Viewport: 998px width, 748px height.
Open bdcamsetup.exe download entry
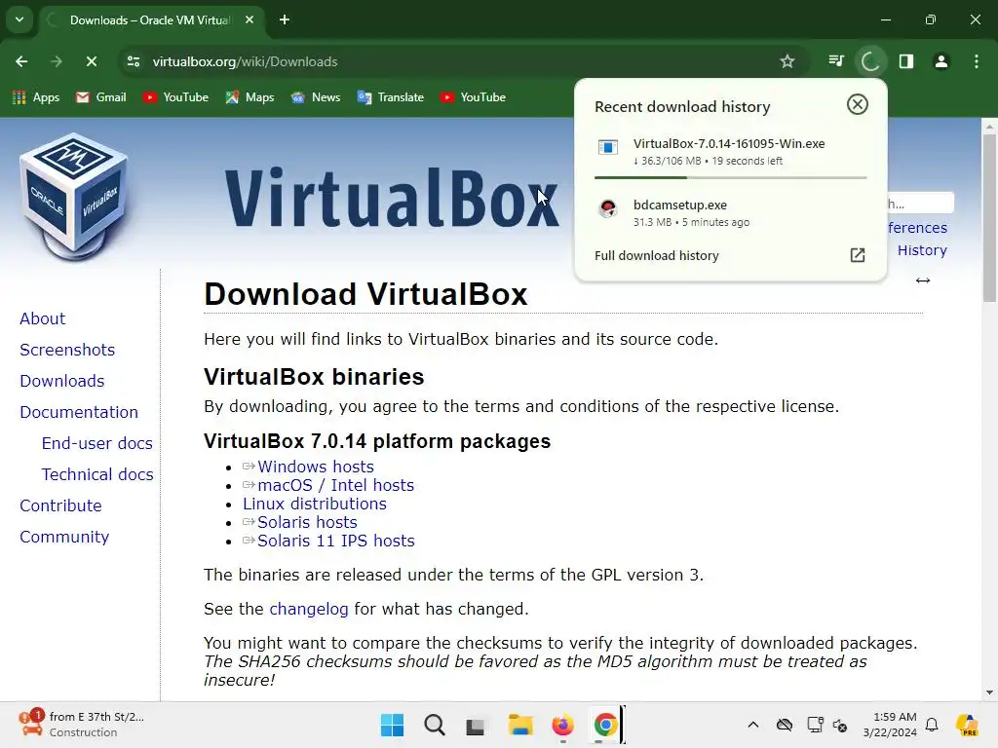pyautogui.click(x=730, y=213)
